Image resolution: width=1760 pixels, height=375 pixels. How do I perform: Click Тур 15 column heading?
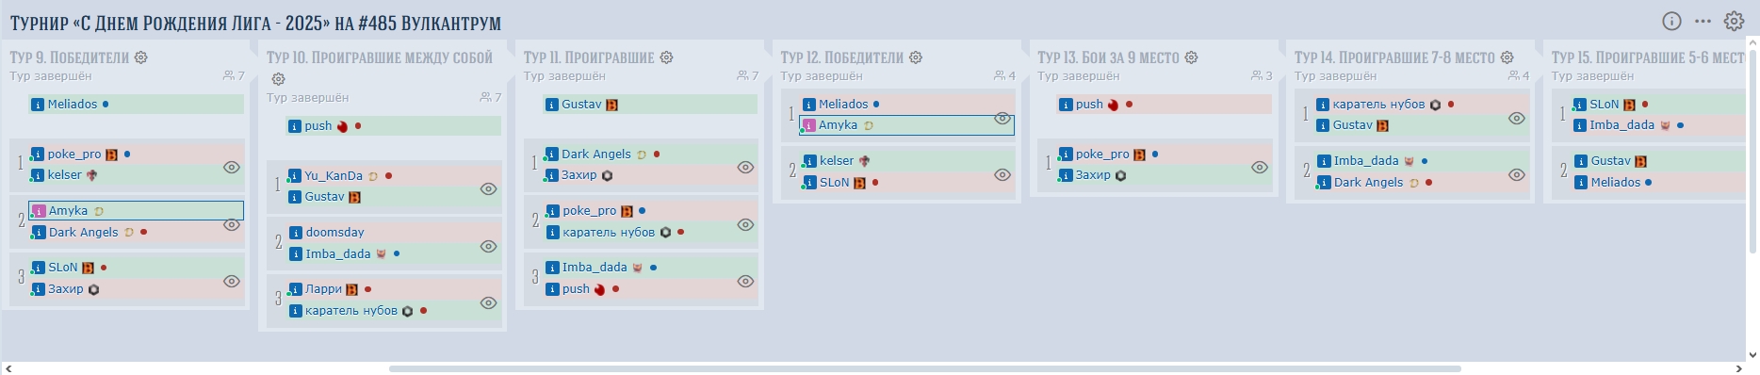1648,57
